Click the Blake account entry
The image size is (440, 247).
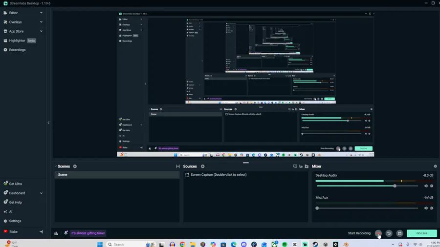(13, 231)
